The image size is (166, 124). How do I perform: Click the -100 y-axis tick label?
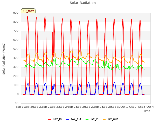coord(15,103)
